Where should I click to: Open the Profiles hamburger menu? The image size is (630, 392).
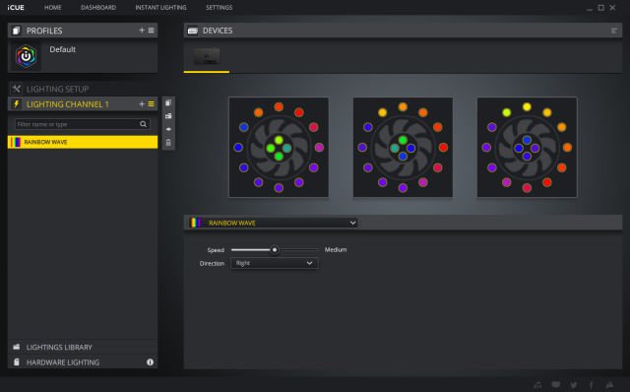pos(151,31)
